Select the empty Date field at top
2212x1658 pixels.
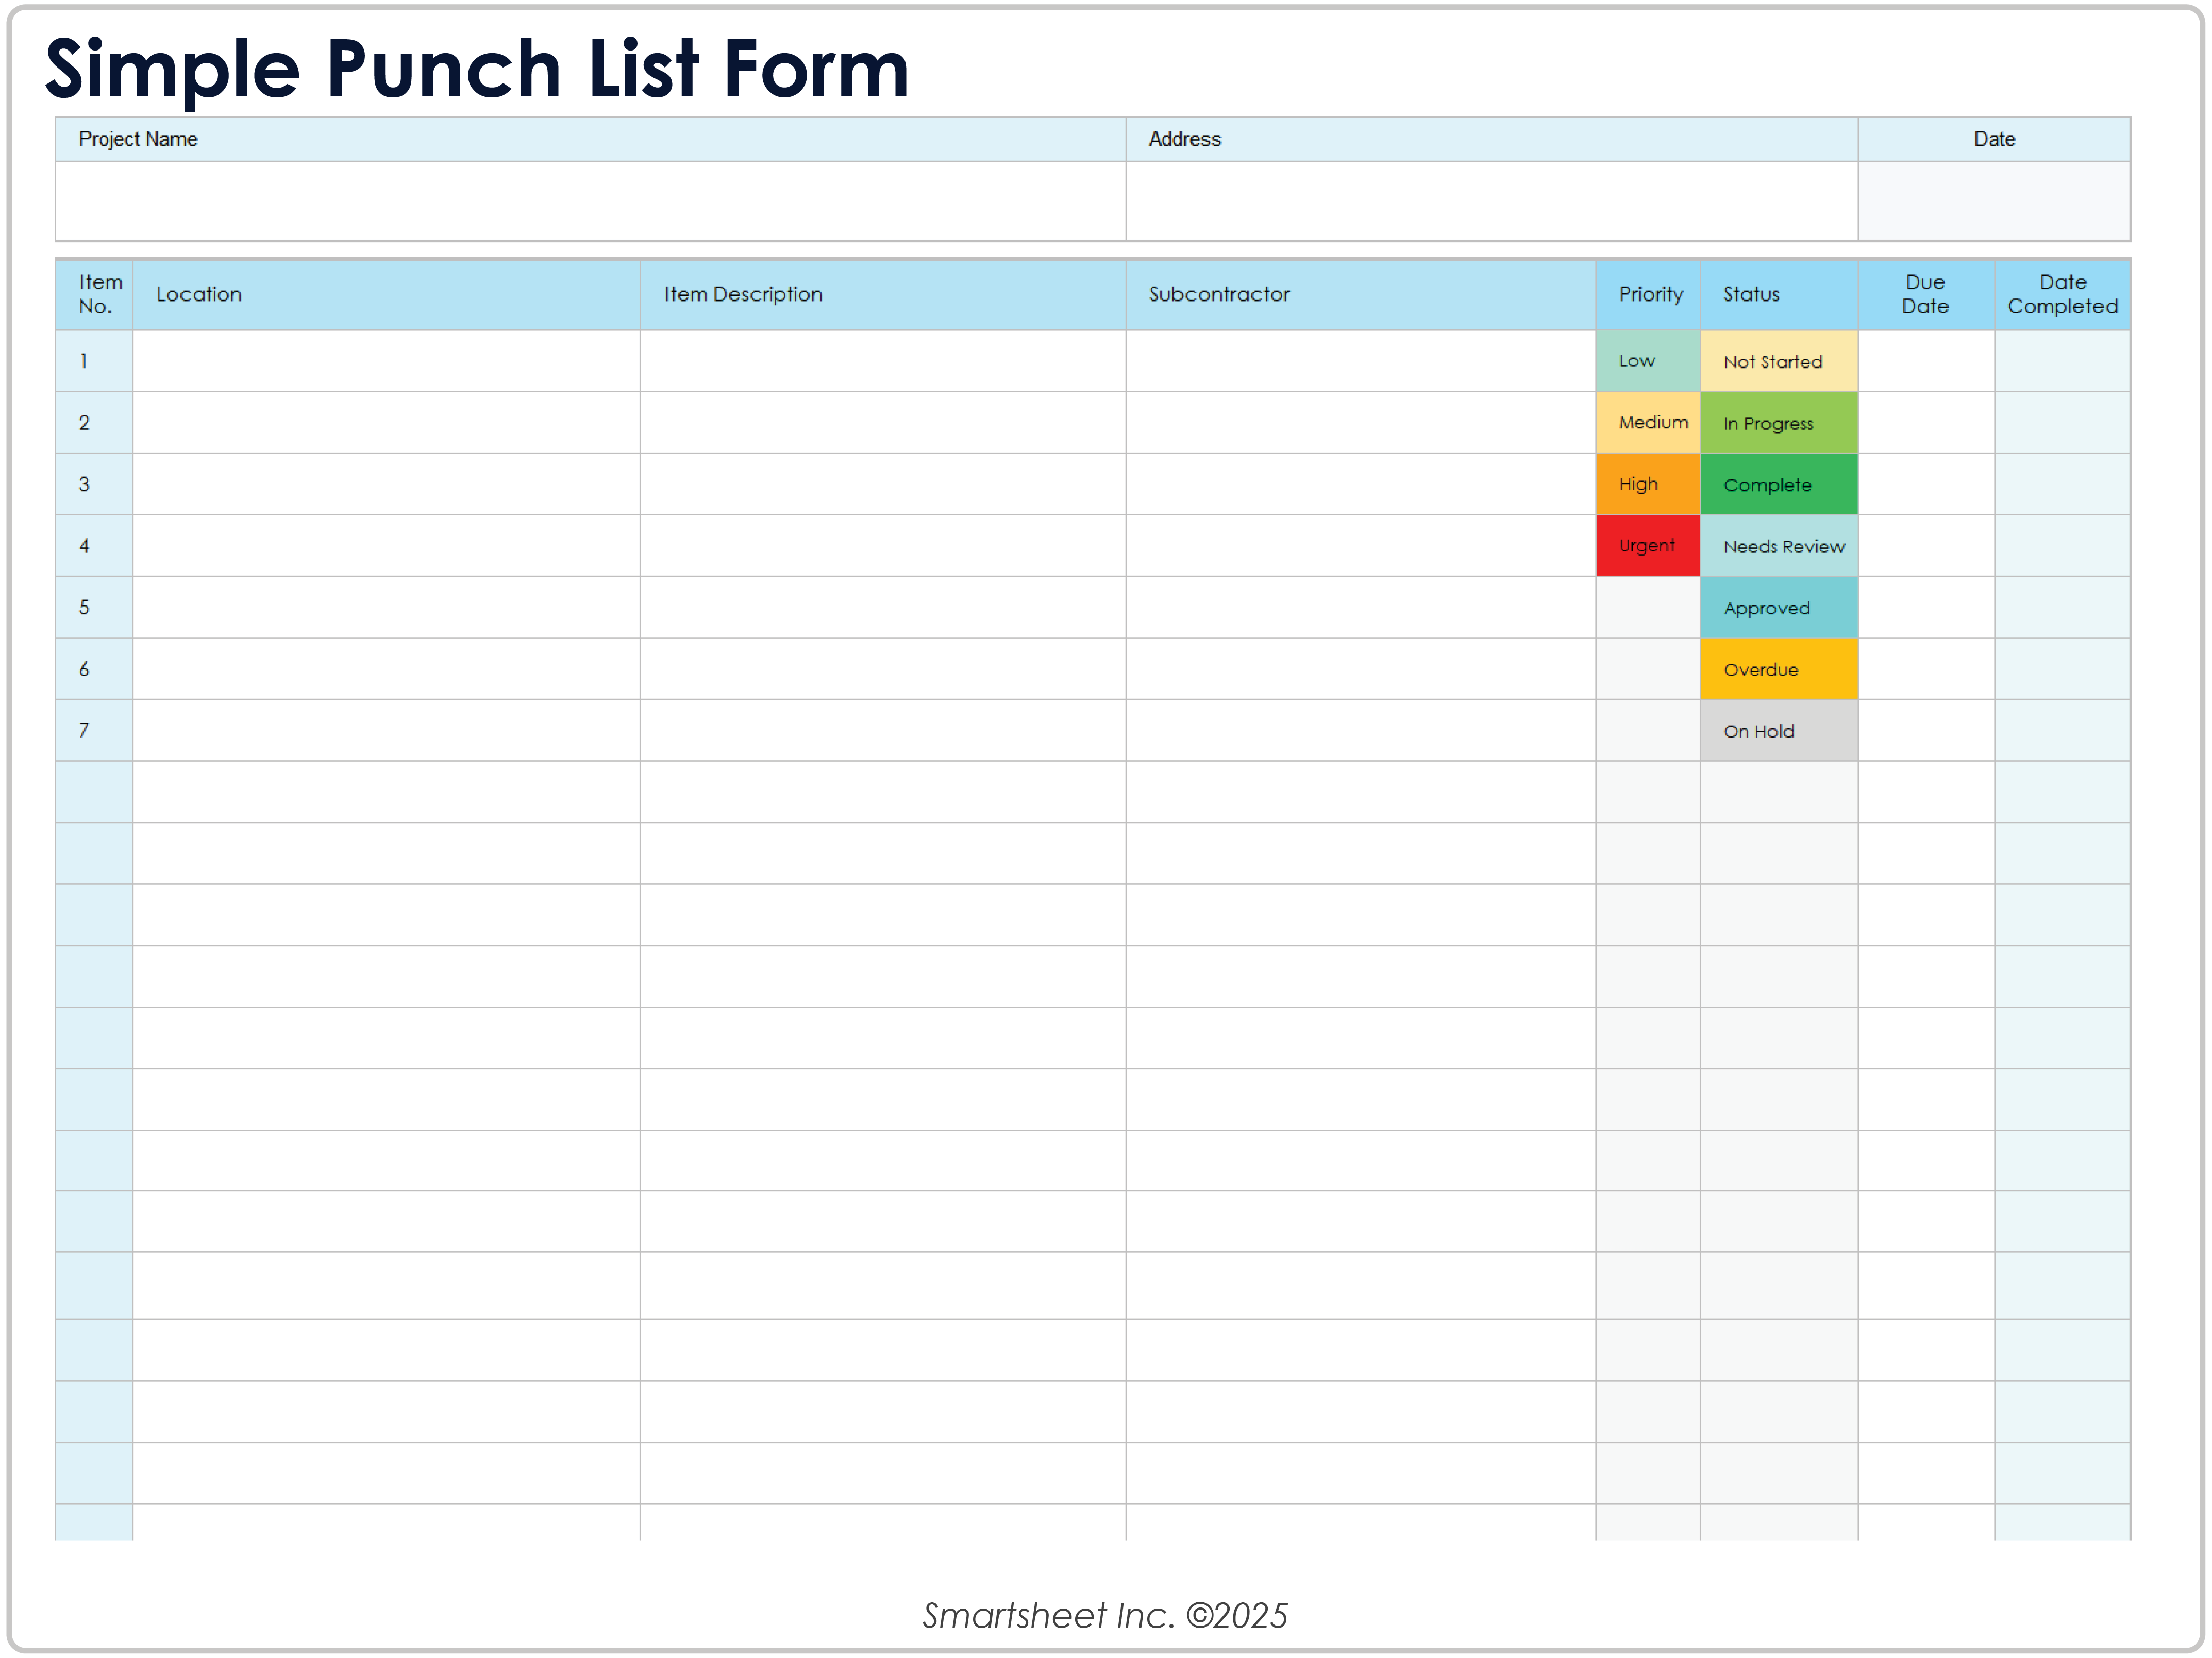pyautogui.click(x=1993, y=200)
